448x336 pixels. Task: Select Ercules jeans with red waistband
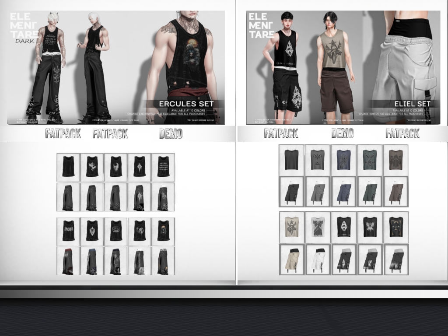[x=68, y=261]
